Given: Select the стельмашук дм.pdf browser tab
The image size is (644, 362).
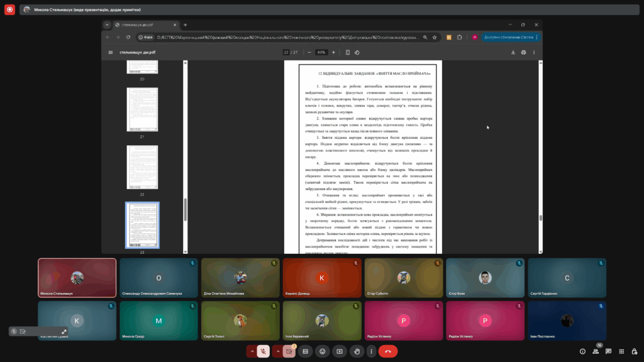Looking at the screenshot, I should (x=146, y=25).
